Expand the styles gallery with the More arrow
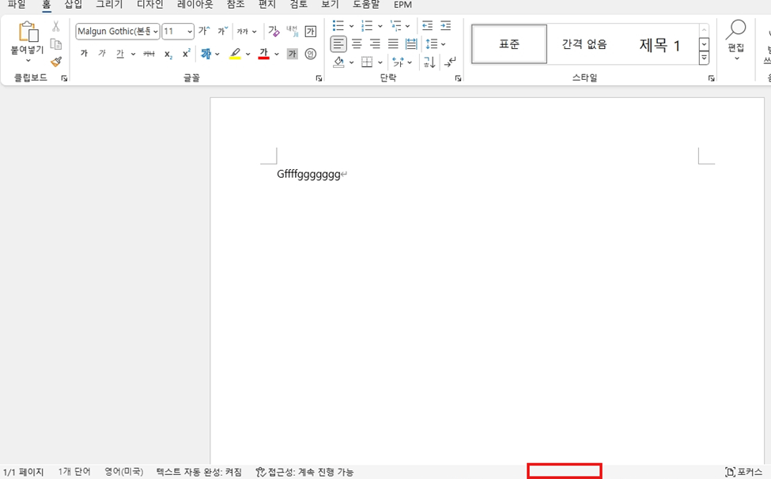 pyautogui.click(x=704, y=58)
